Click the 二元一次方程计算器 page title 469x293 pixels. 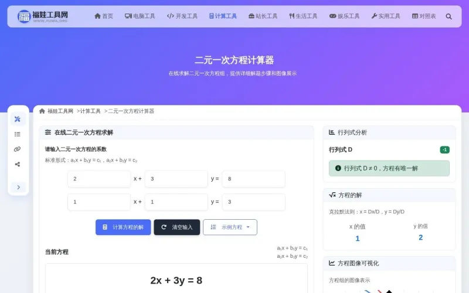(234, 60)
